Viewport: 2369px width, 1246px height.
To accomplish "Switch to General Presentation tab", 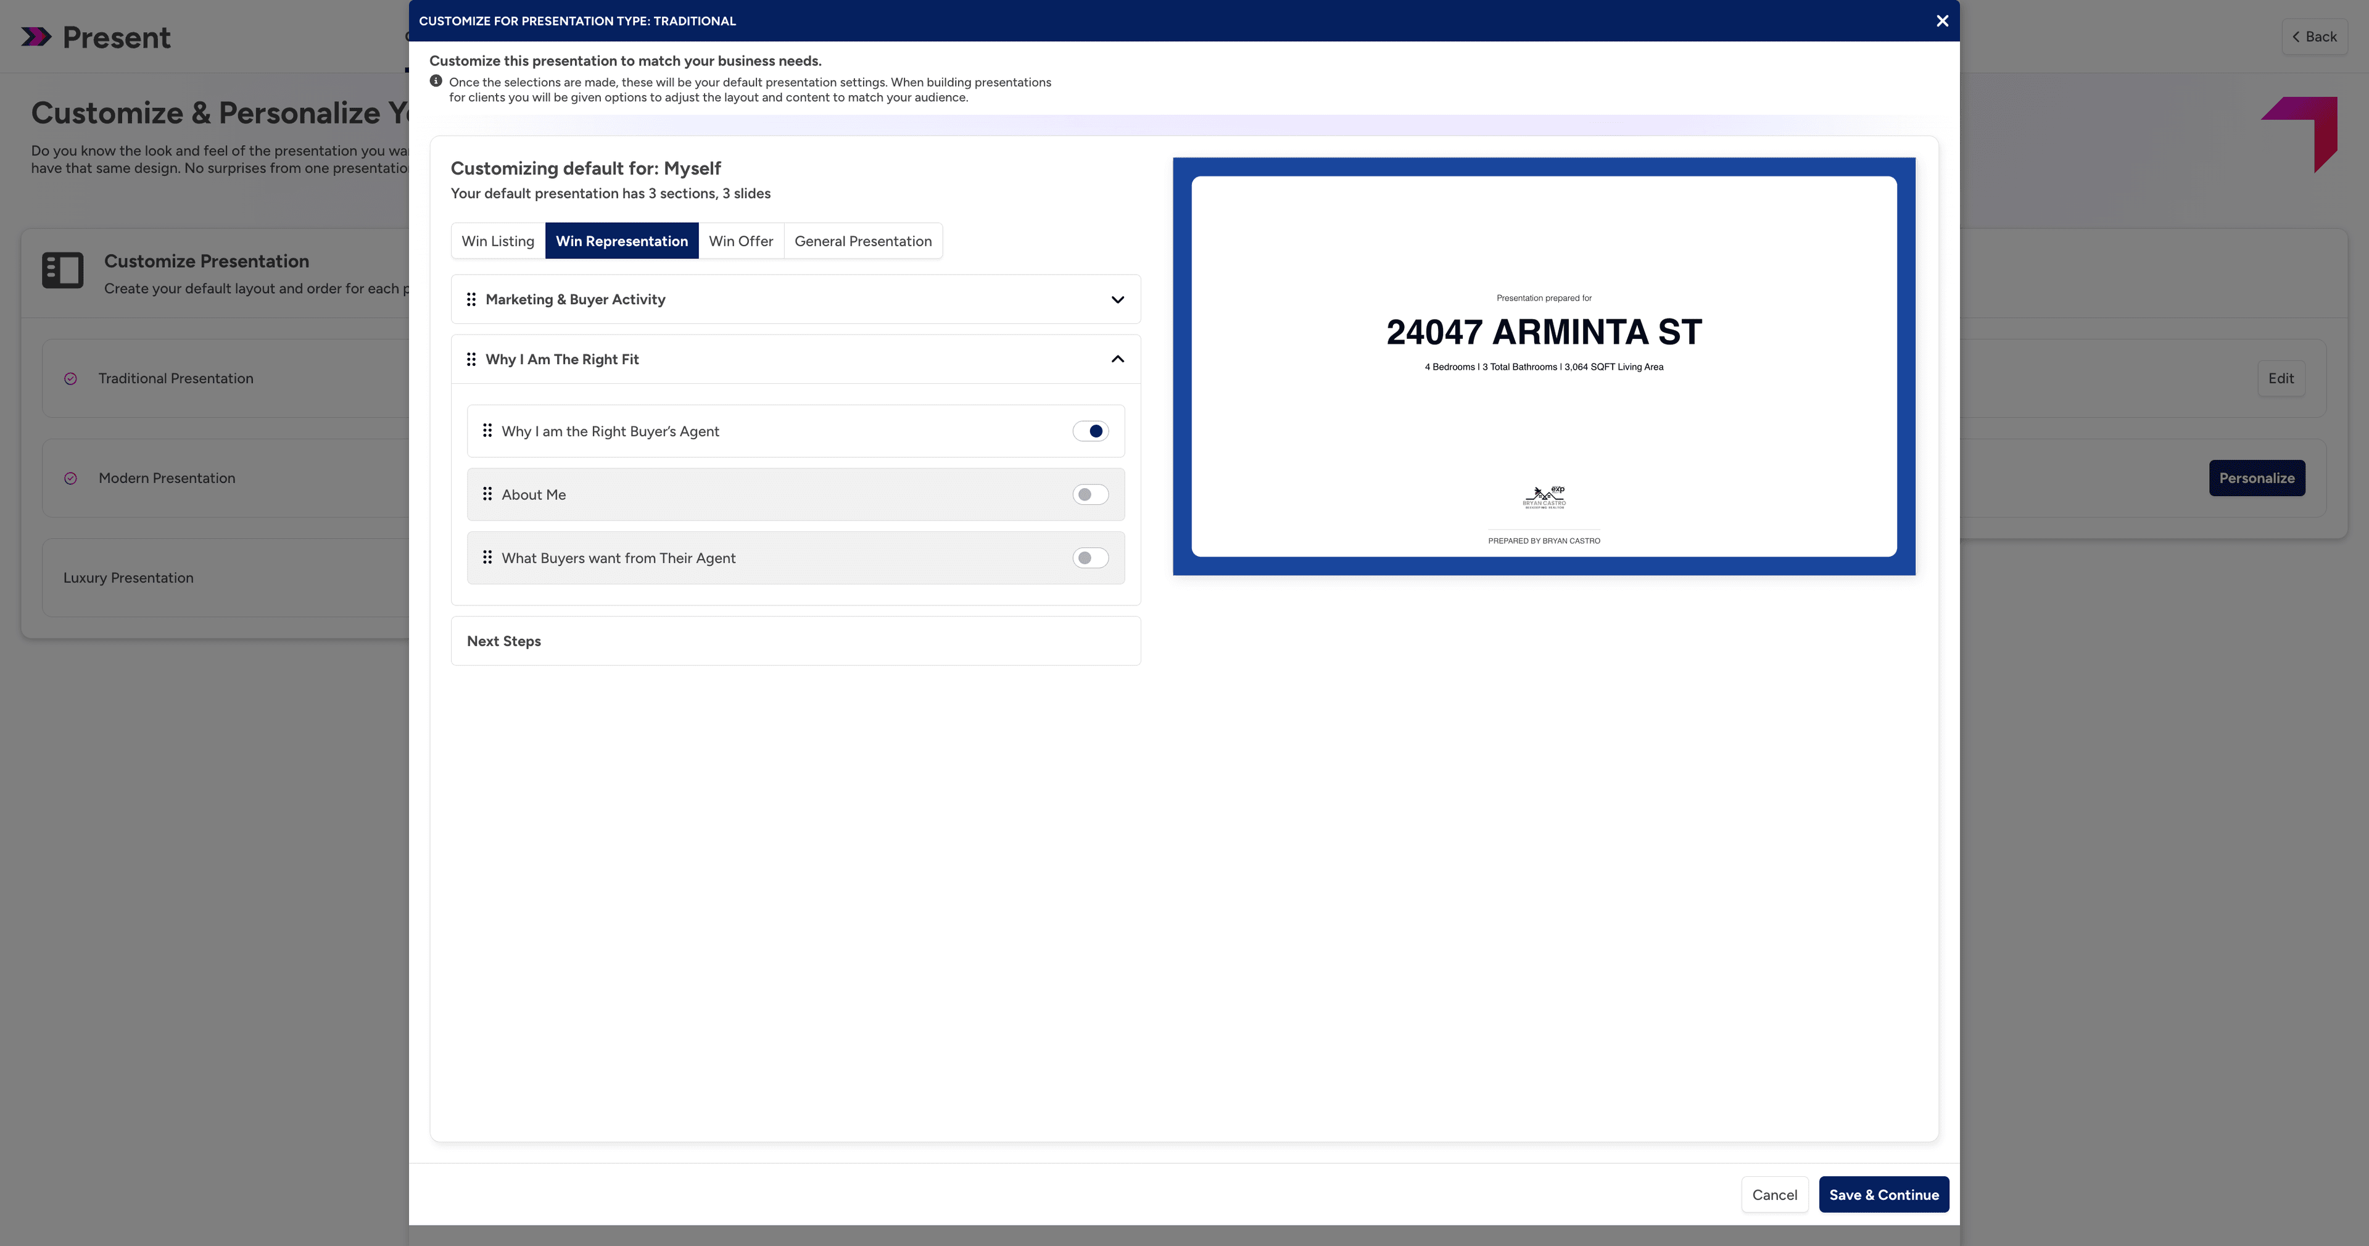I will (x=862, y=241).
